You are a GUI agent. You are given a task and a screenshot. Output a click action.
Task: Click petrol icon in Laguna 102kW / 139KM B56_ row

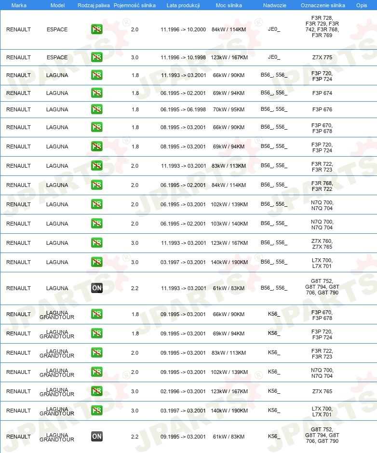tap(96, 204)
